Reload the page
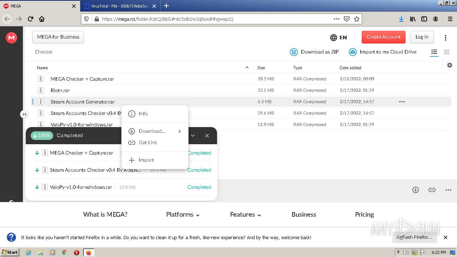The height and width of the screenshot is (257, 457). pyautogui.click(x=30, y=19)
